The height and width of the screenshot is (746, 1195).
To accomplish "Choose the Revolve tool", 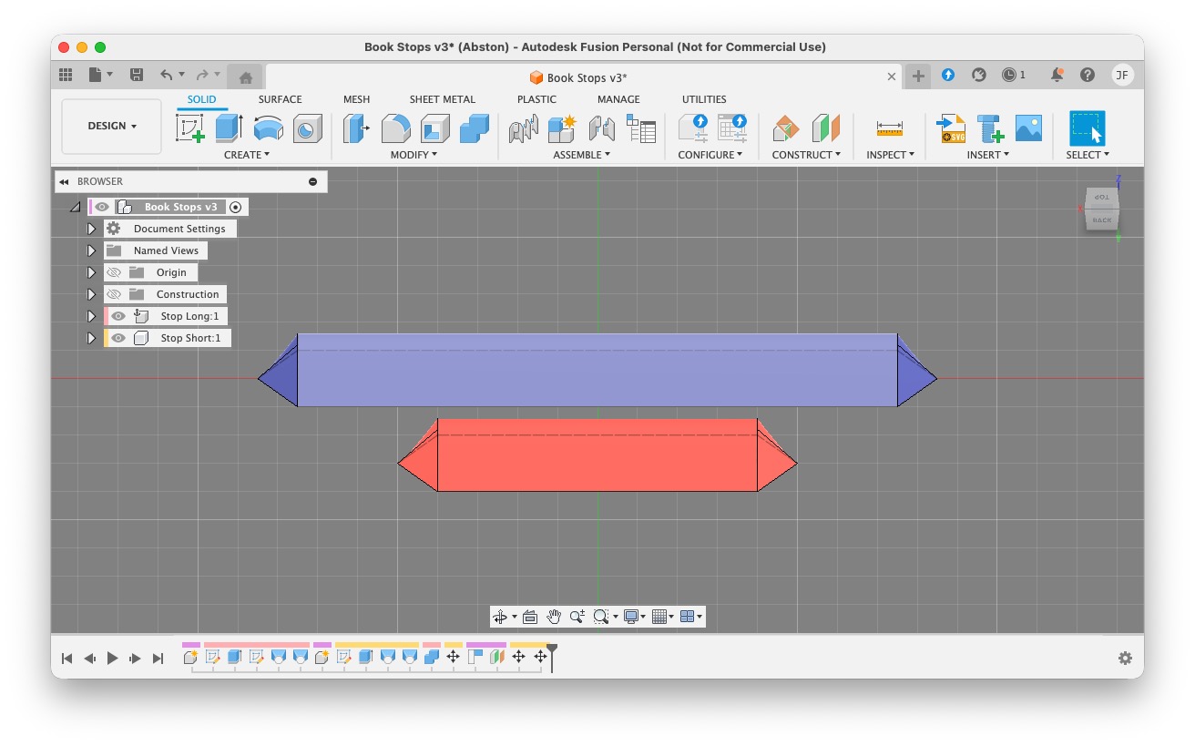I will pyautogui.click(x=268, y=128).
